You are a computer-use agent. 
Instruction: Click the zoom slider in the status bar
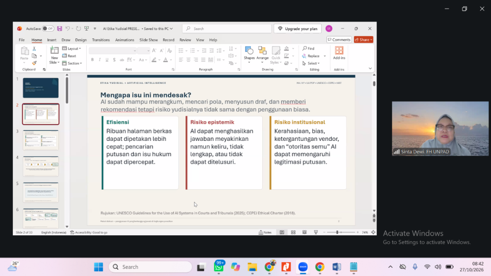pyautogui.click(x=341, y=232)
